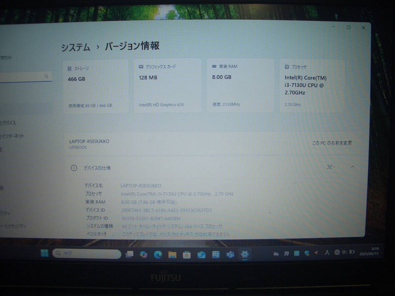Click the コピー button for device specs
This screenshot has width=395, height=296.
point(330,167)
